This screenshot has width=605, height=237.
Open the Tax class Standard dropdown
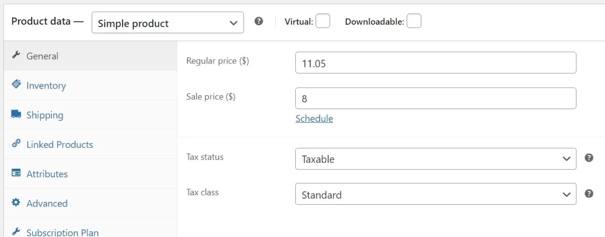[435, 194]
